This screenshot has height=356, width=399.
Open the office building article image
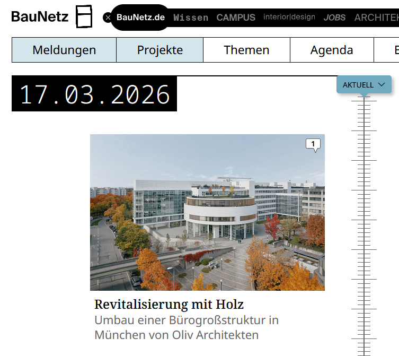point(207,212)
